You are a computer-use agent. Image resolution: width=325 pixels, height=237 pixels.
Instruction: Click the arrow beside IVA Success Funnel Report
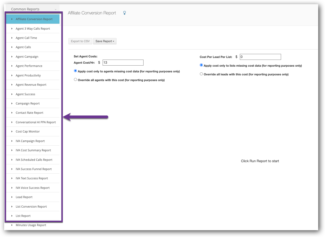coord(12,169)
